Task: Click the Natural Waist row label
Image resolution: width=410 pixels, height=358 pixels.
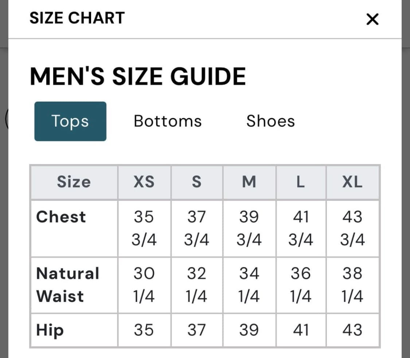Action: click(67, 285)
